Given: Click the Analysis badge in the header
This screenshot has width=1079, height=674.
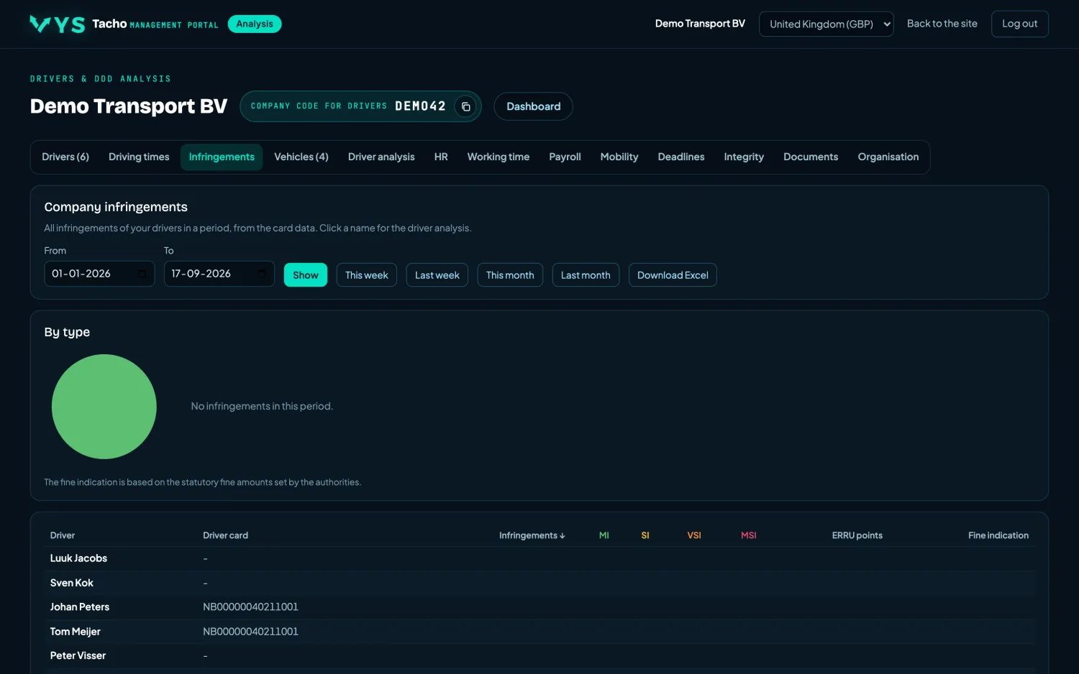Looking at the screenshot, I should (255, 24).
